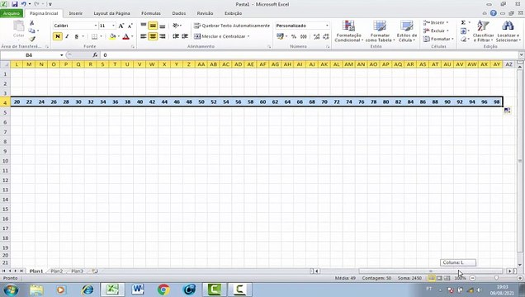525x297 pixels.
Task: Switch to the Dados tab
Action: [179, 13]
